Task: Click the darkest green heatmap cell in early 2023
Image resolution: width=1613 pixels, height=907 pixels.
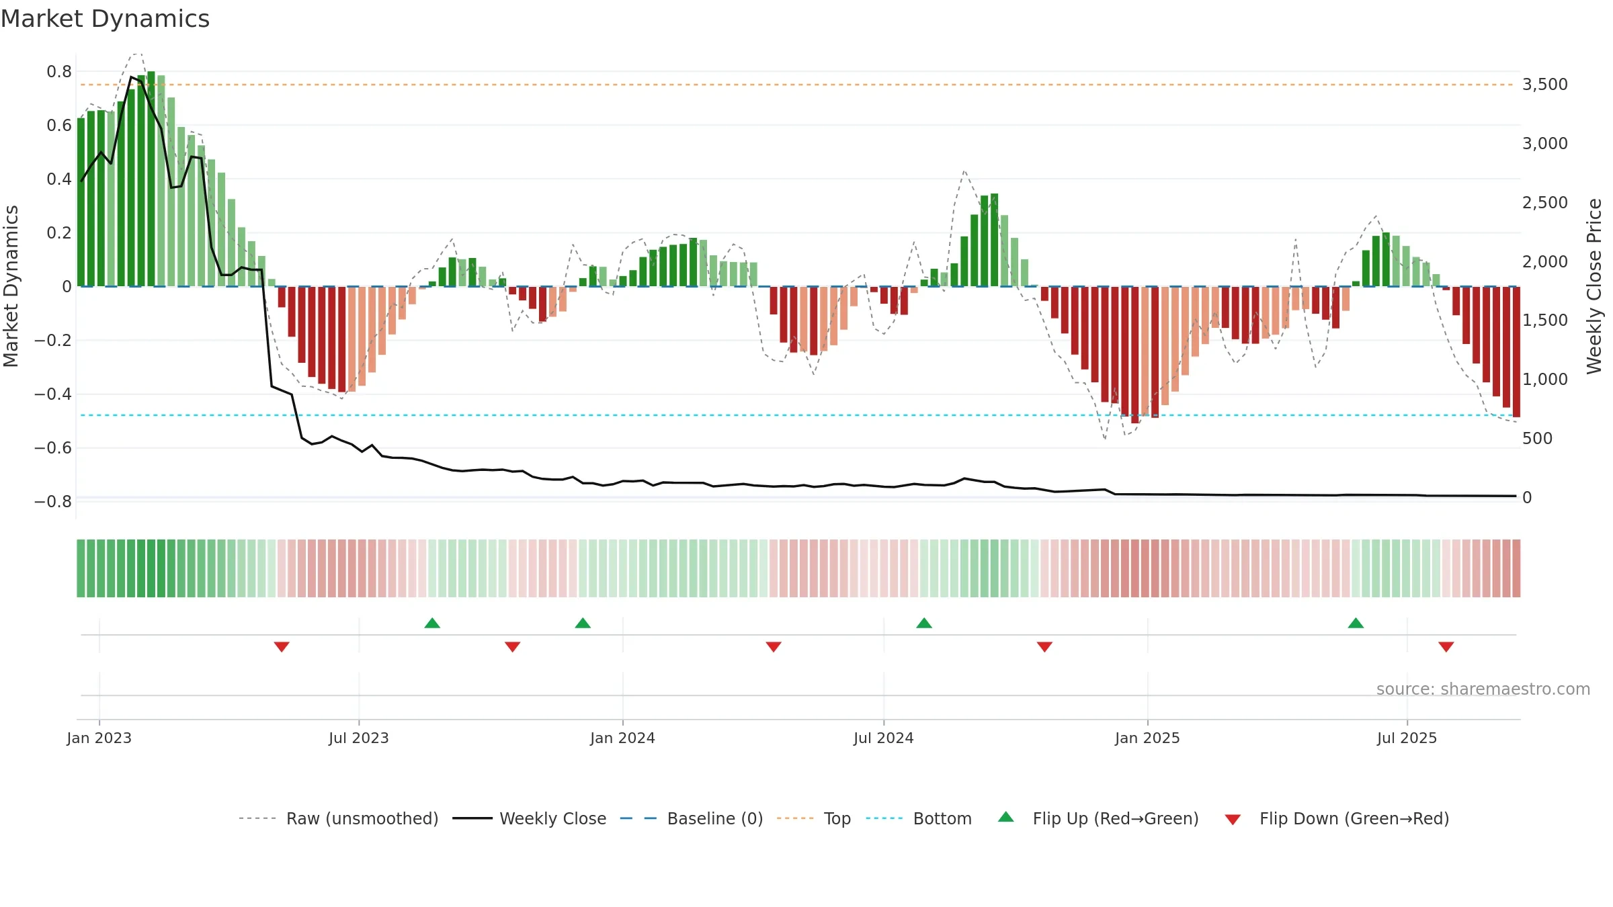Action: point(151,568)
